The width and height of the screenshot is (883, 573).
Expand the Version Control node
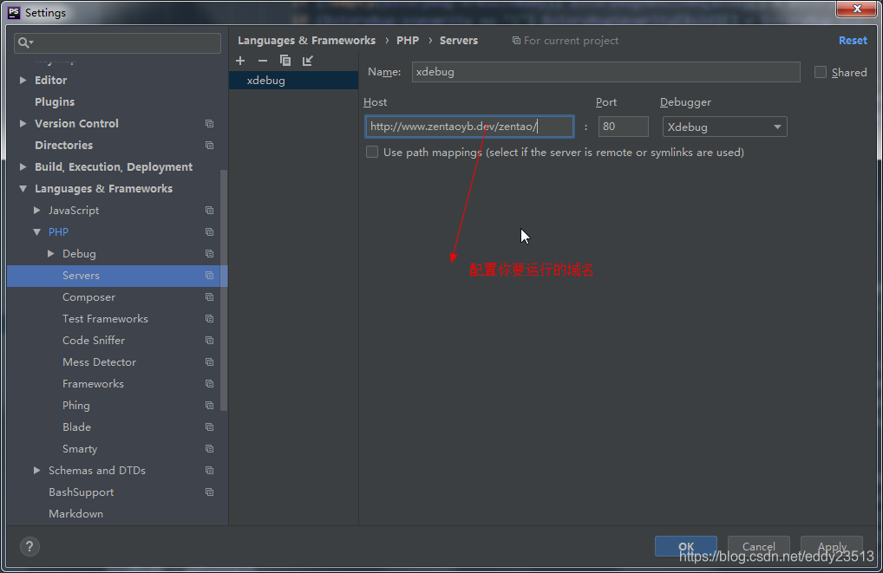point(23,123)
